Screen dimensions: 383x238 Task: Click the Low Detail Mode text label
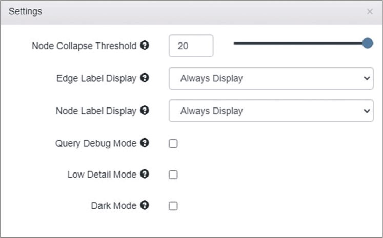coord(102,175)
